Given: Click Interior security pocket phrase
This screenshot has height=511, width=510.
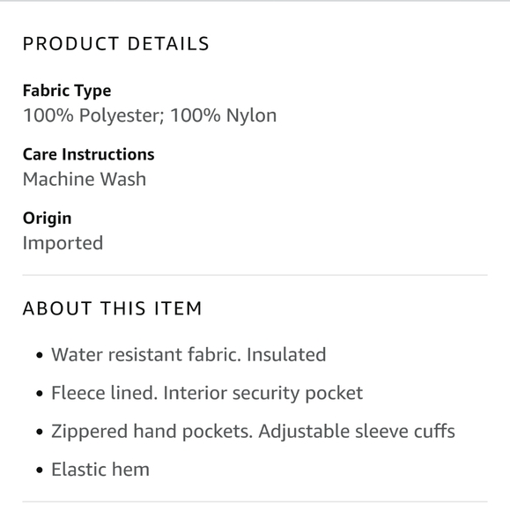Looking at the screenshot, I should pos(263,393).
